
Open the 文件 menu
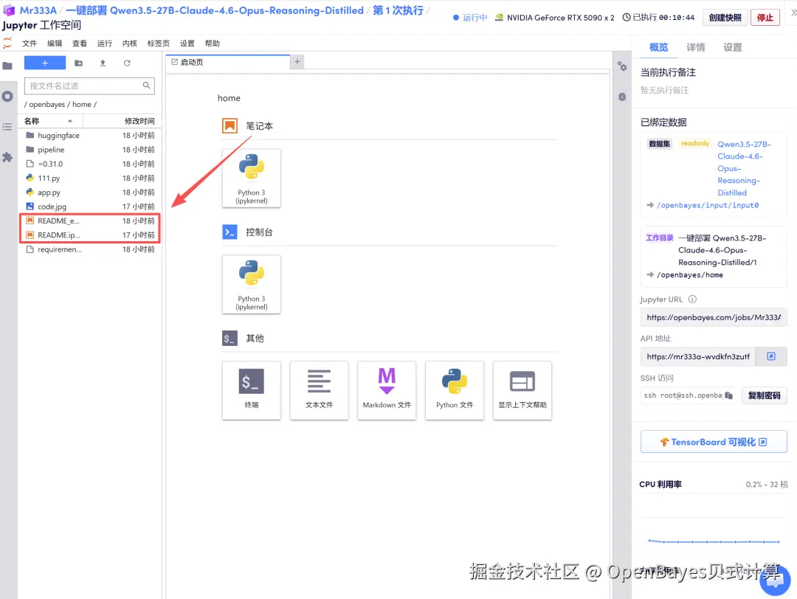pyautogui.click(x=30, y=44)
